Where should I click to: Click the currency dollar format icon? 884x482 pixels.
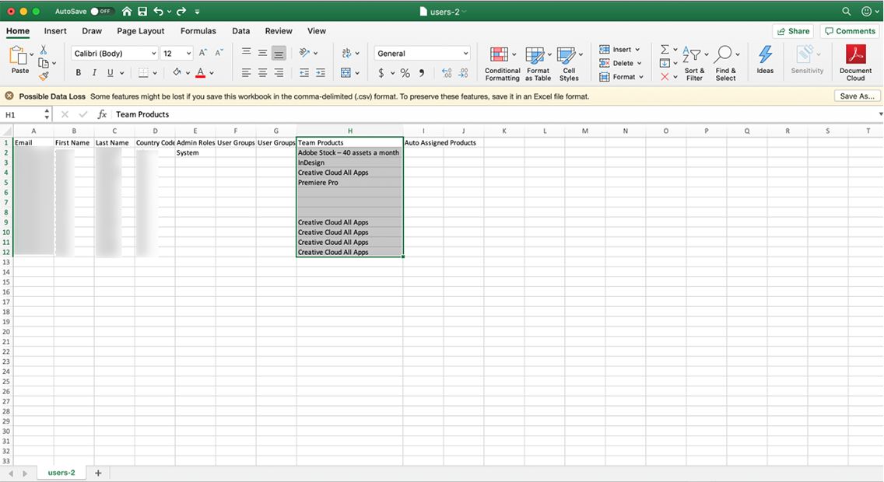click(x=381, y=72)
